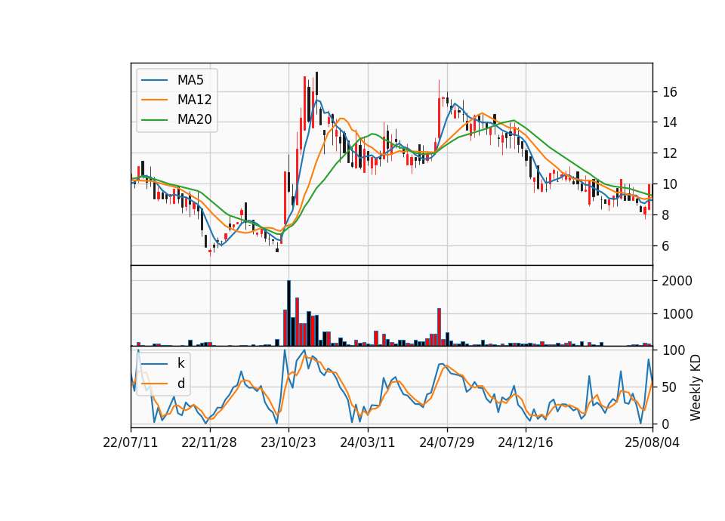
Task: Click the price axis value 14
Action: pyautogui.click(x=669, y=122)
